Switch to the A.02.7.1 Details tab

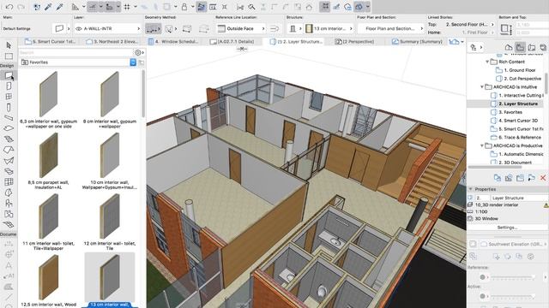(232, 42)
